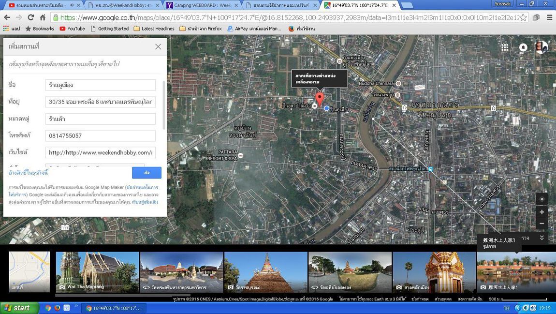
Task: Switch to map view thumbnail แผนที่
Action: click(x=29, y=272)
